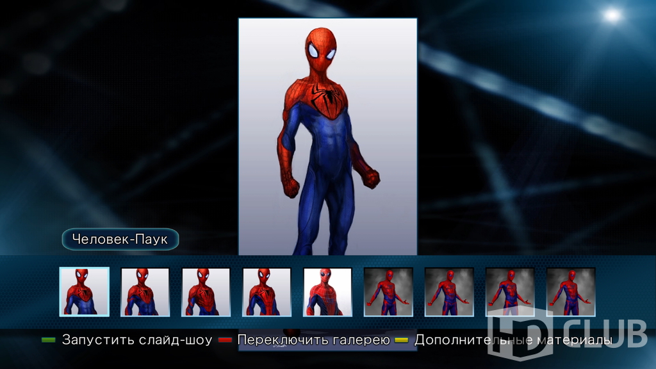The width and height of the screenshot is (656, 369).
Task: Click the yellow additional materials icon
Action: click(402, 340)
